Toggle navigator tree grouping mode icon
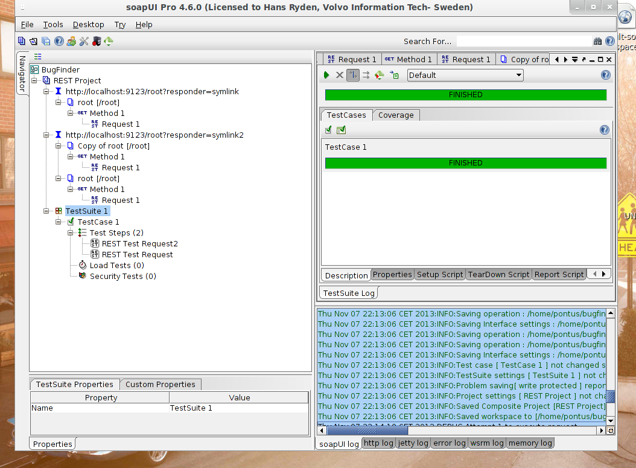Viewport: 636px width, 468px height. tap(38, 57)
